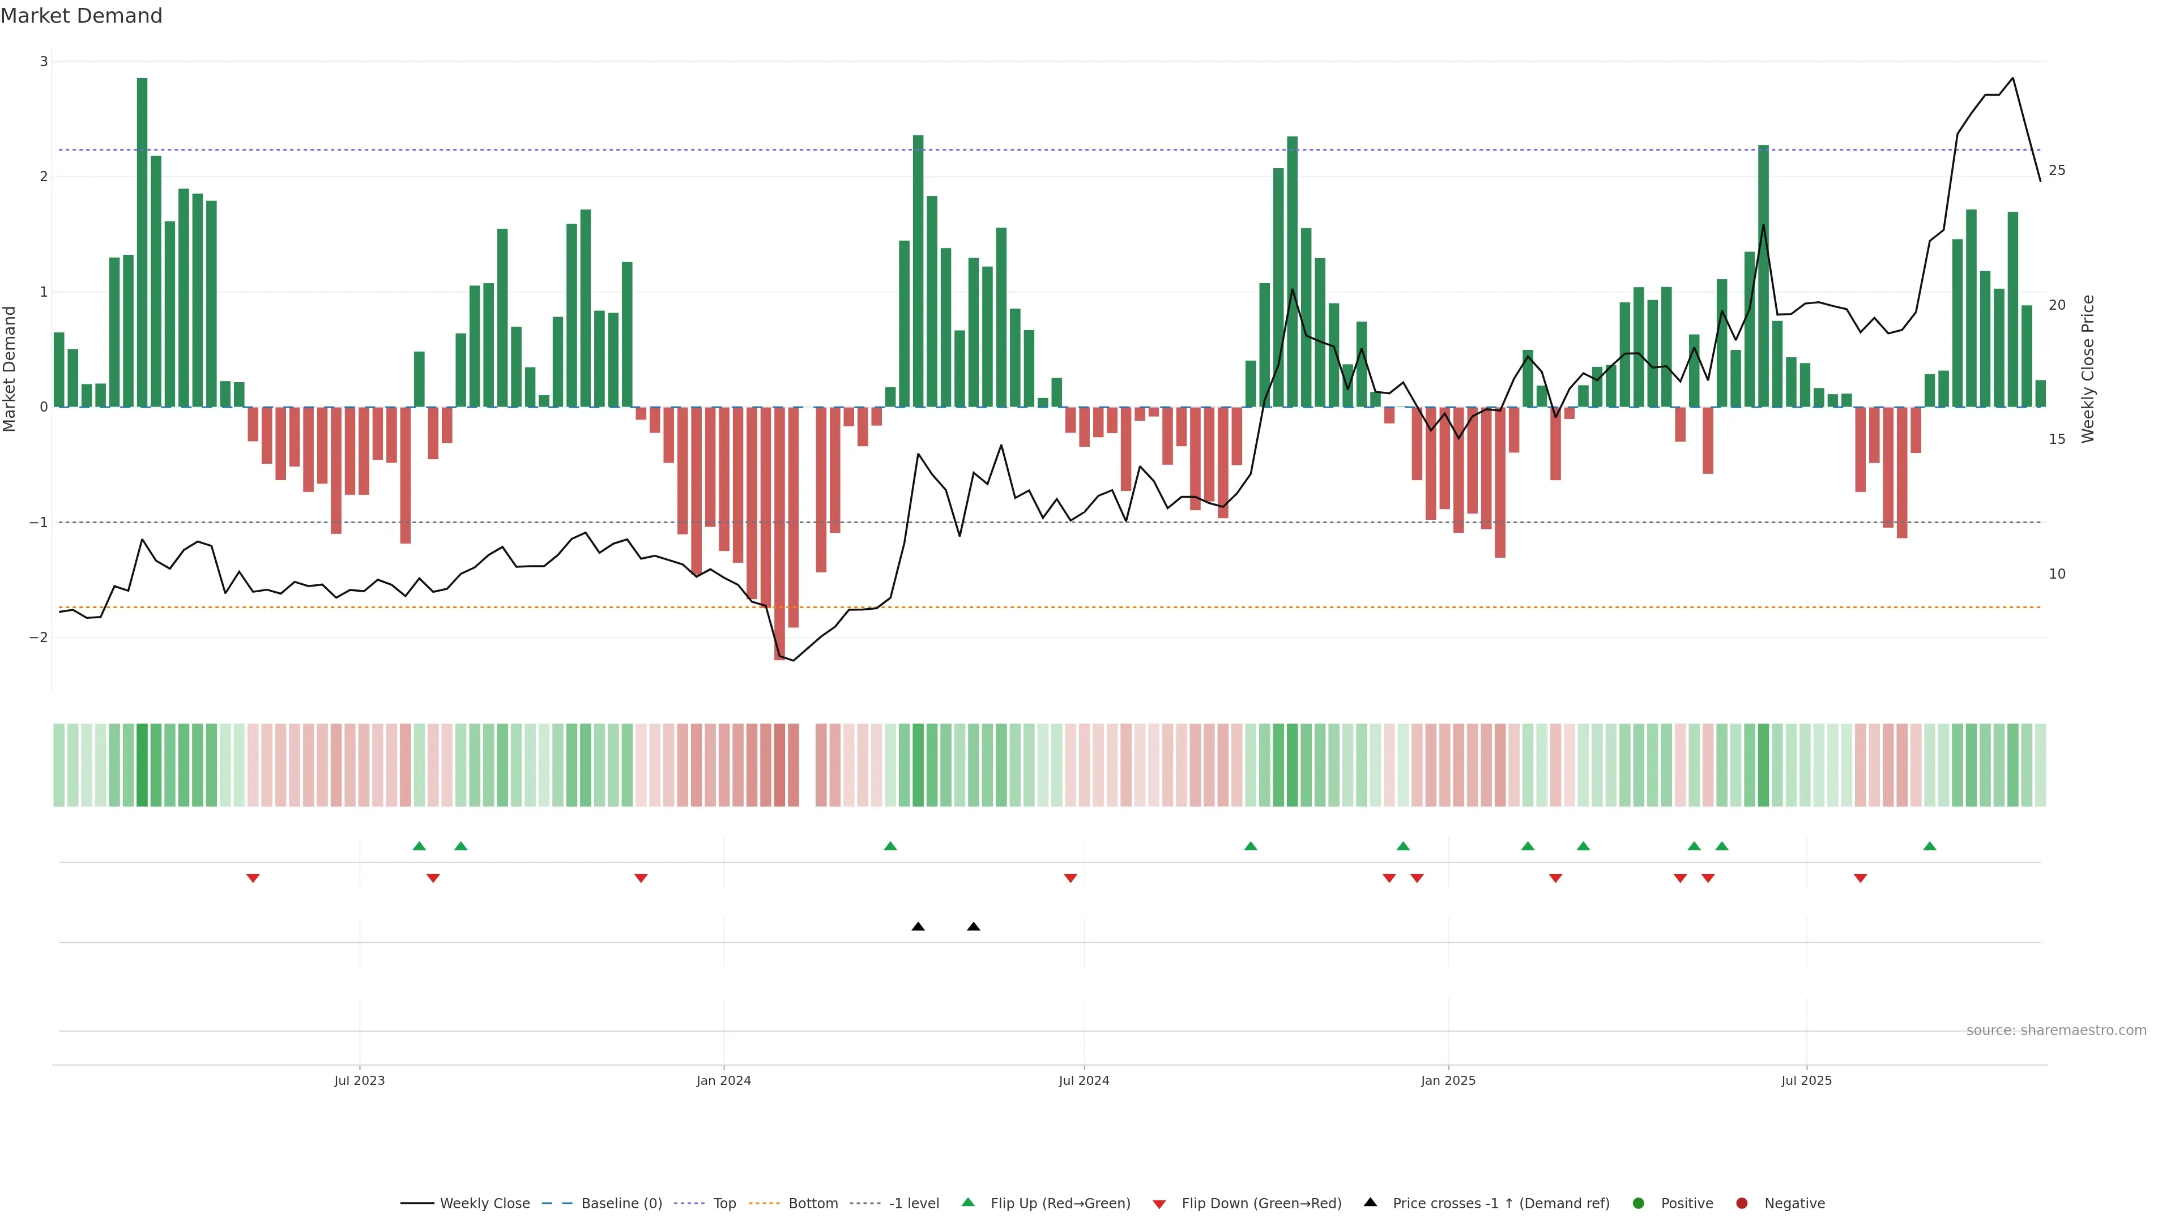Click the Jan 2025 x-axis label
The width and height of the screenshot is (2175, 1223).
(1448, 1080)
